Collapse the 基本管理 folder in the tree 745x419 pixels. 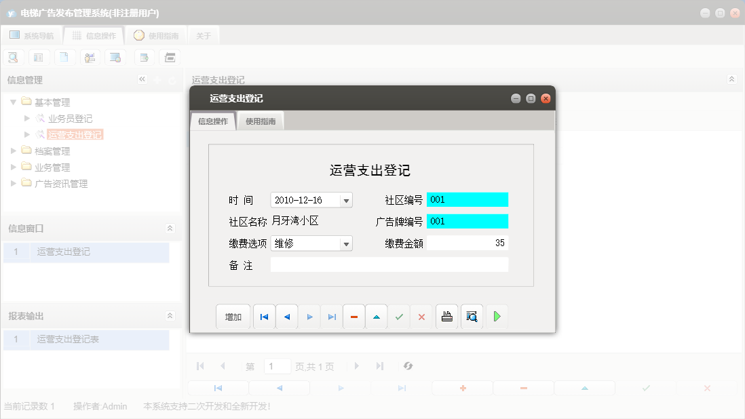click(14, 102)
